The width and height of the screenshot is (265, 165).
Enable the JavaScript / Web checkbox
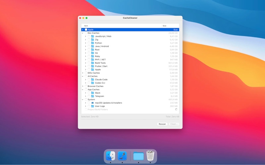pos(89,36)
